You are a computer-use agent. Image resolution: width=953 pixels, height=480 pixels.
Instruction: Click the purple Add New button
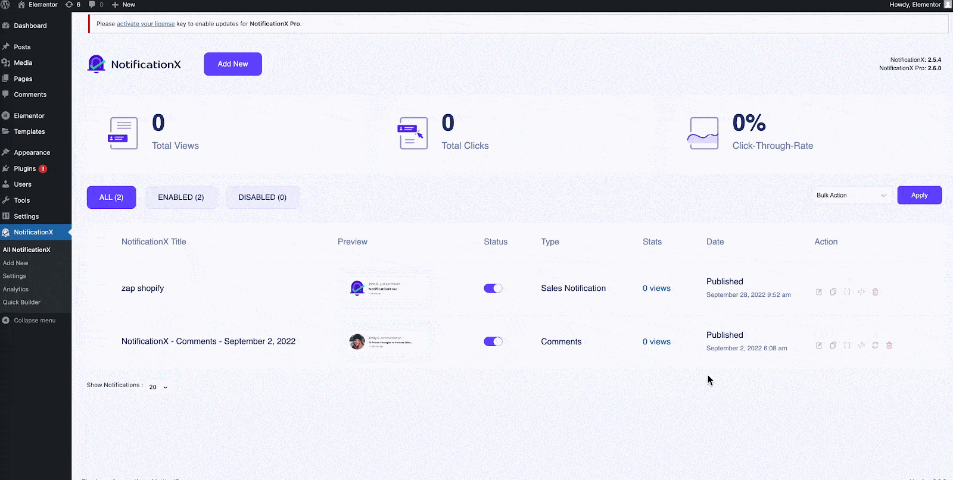click(x=233, y=64)
